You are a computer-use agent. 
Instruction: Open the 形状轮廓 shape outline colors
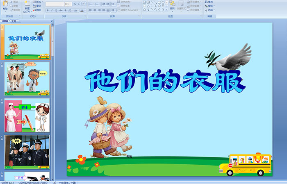coord(194,6)
